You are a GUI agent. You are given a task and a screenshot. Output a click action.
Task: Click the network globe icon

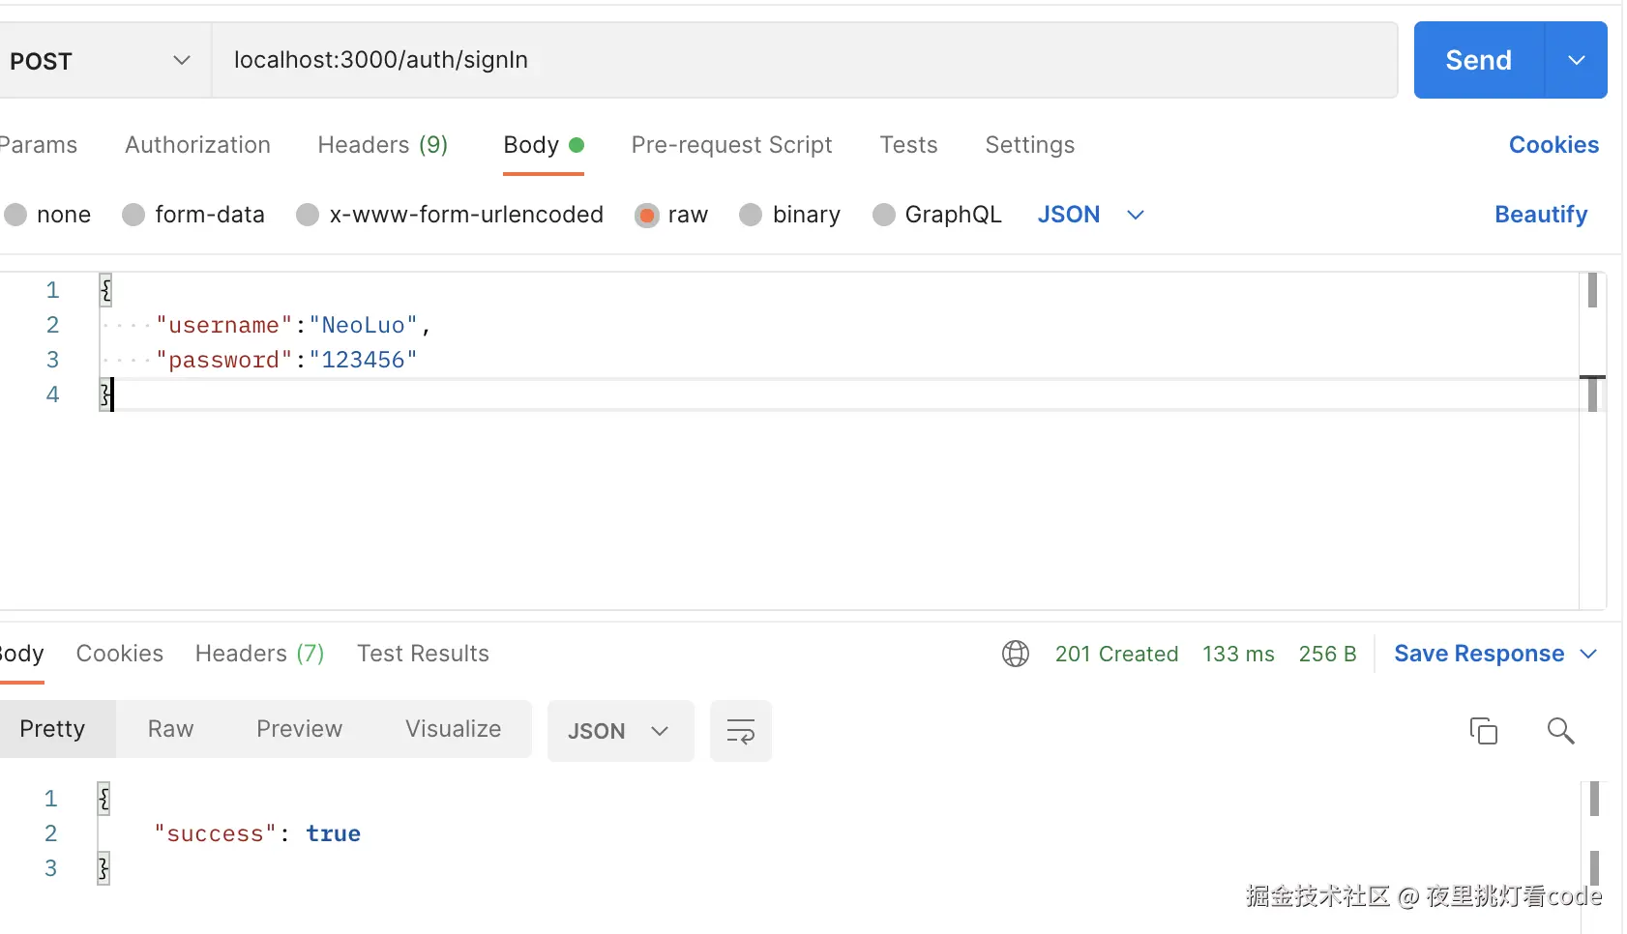point(1015,655)
